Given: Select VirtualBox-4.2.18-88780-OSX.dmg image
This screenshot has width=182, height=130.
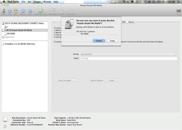Looking at the screenshot, I should (25, 44).
